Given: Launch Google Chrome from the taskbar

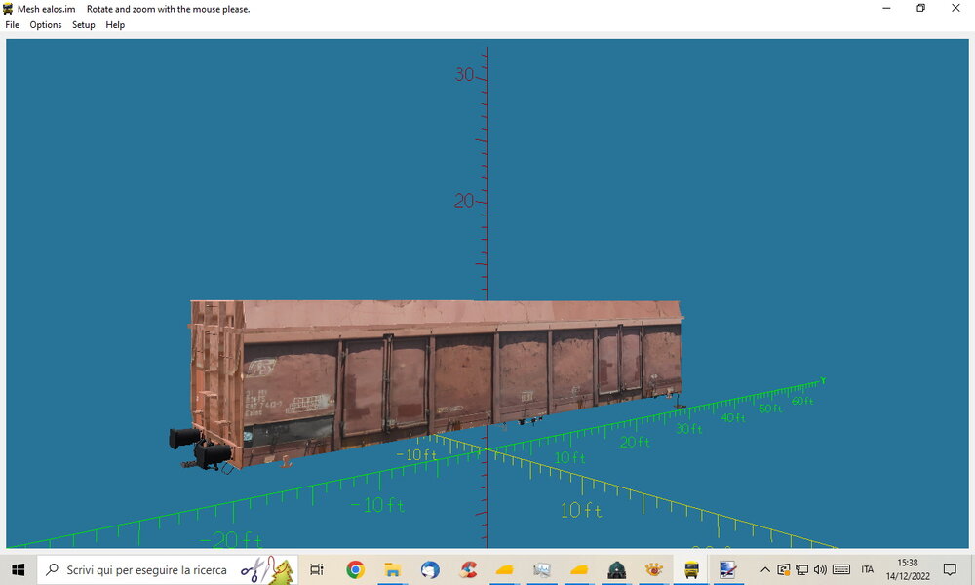Looking at the screenshot, I should 356,569.
